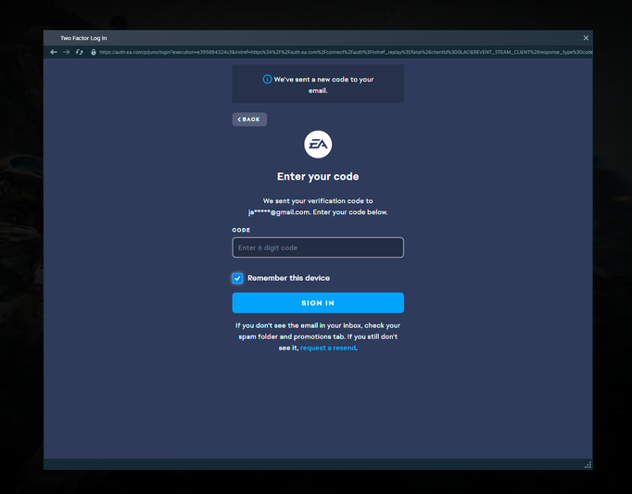Click the browser forward arrow
Image resolution: width=632 pixels, height=494 pixels.
(67, 52)
